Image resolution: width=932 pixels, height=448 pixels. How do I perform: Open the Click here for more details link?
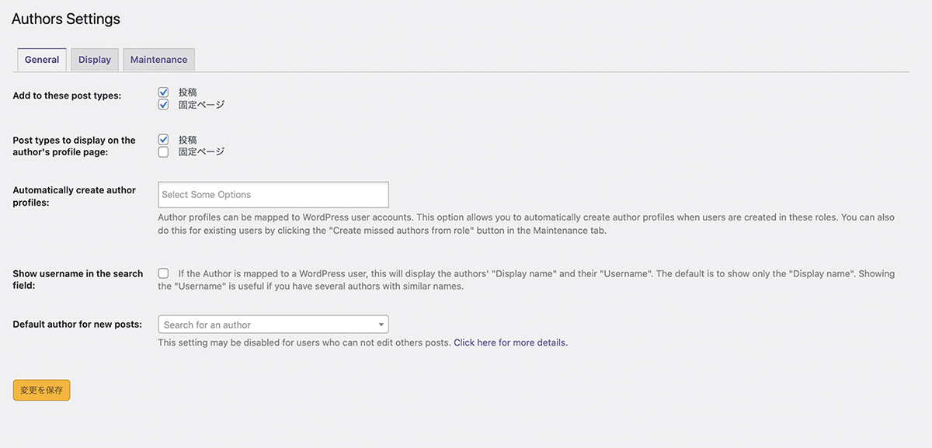tap(510, 342)
